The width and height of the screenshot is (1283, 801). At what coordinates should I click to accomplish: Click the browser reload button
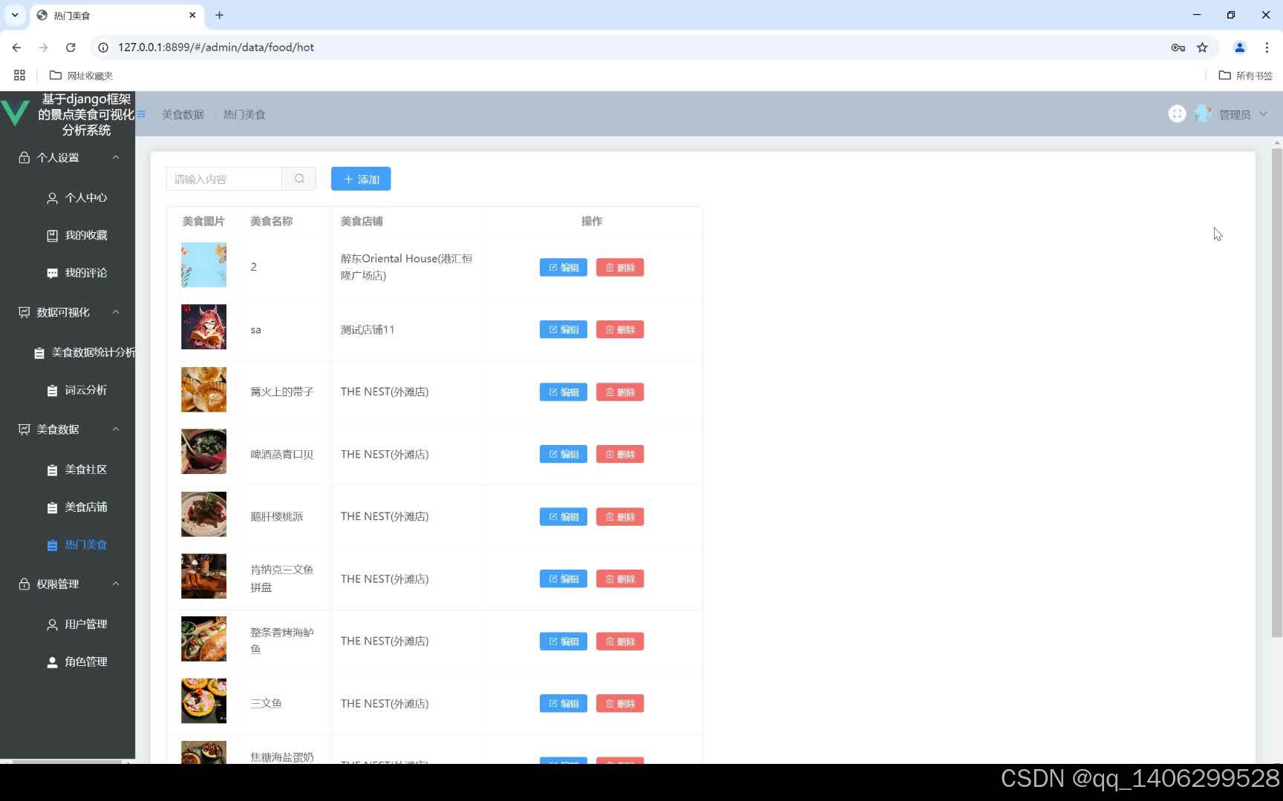71,47
